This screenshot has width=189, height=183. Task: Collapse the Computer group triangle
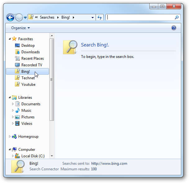point(10,150)
